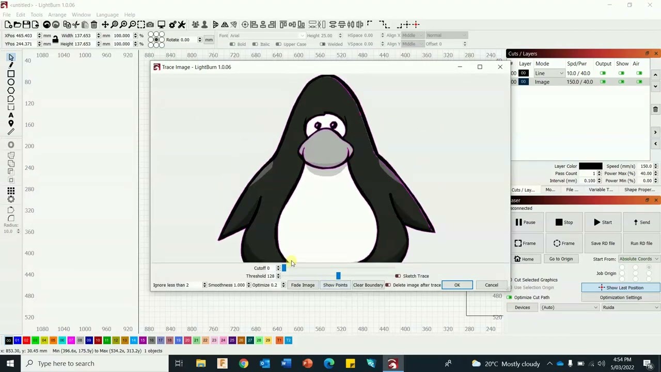Click the Clear Boundary button

(368, 285)
